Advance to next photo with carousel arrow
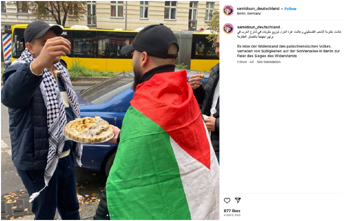344x221 pixels. click(213, 111)
